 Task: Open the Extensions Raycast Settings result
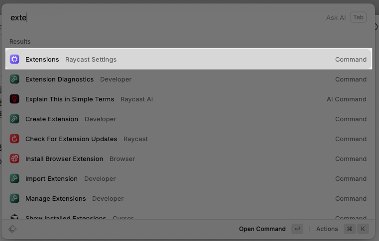[x=189, y=59]
